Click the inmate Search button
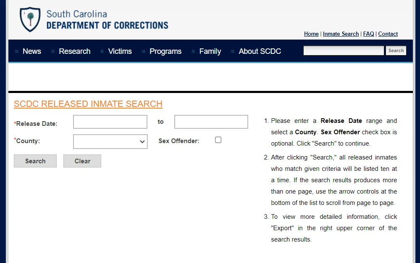The image size is (420, 263). point(35,161)
